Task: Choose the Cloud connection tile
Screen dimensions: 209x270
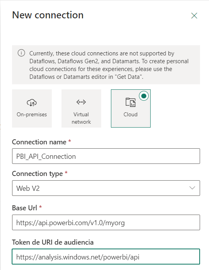Action: point(131,108)
